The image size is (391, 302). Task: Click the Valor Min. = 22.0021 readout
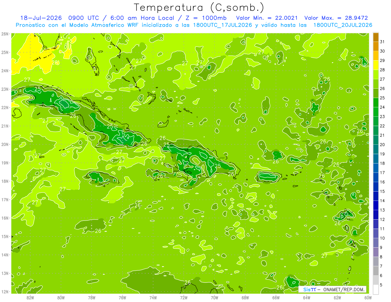click(267, 18)
